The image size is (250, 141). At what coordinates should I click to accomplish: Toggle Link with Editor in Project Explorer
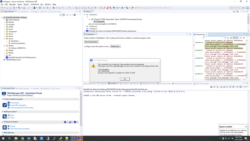64,15
